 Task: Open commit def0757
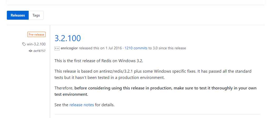click(x=39, y=51)
